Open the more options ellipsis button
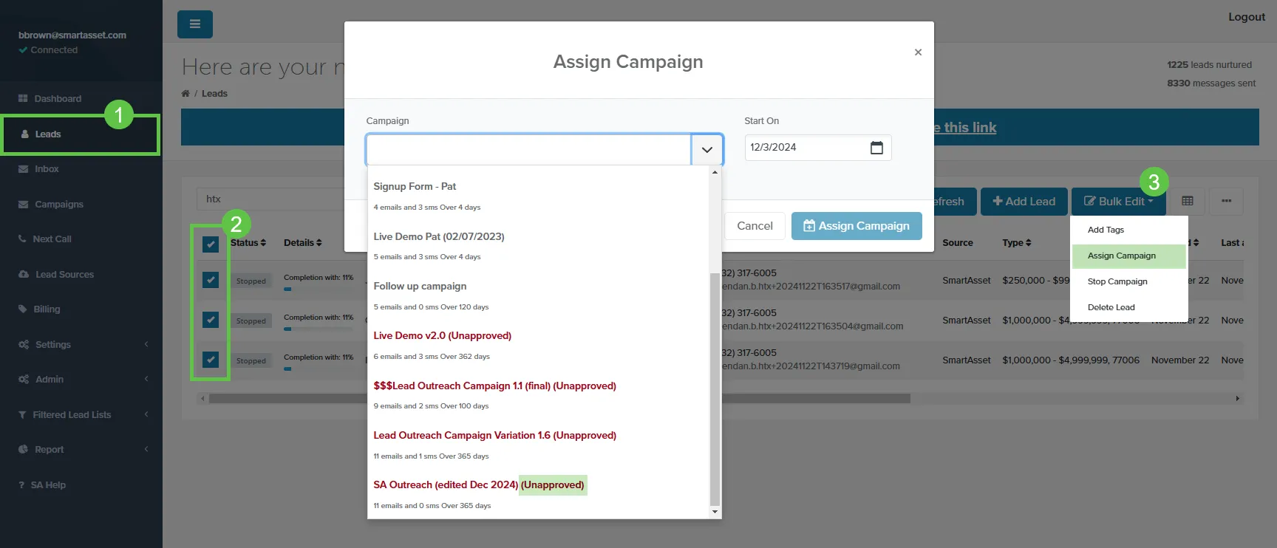 tap(1227, 201)
